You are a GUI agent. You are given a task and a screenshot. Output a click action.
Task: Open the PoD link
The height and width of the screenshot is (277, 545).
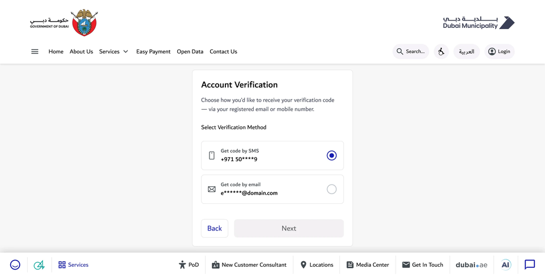188,265
